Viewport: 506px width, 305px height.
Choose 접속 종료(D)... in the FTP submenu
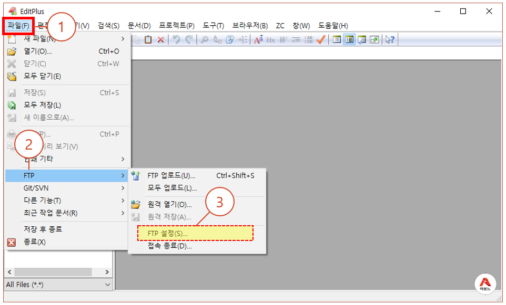(x=197, y=246)
